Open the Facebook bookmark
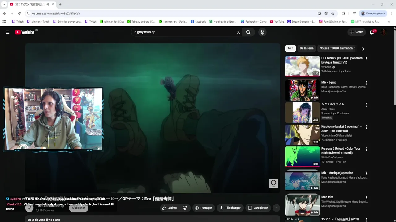 [198, 22]
